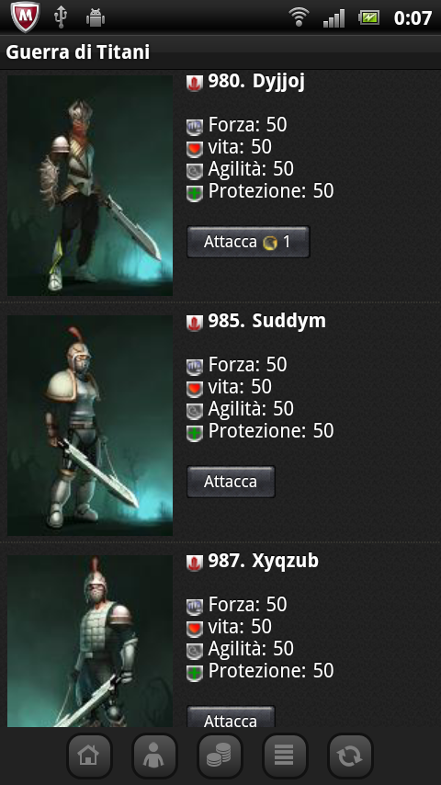This screenshot has width=441, height=785.
Task: Tap the clan badge beside Xyqzub
Action: point(194,563)
